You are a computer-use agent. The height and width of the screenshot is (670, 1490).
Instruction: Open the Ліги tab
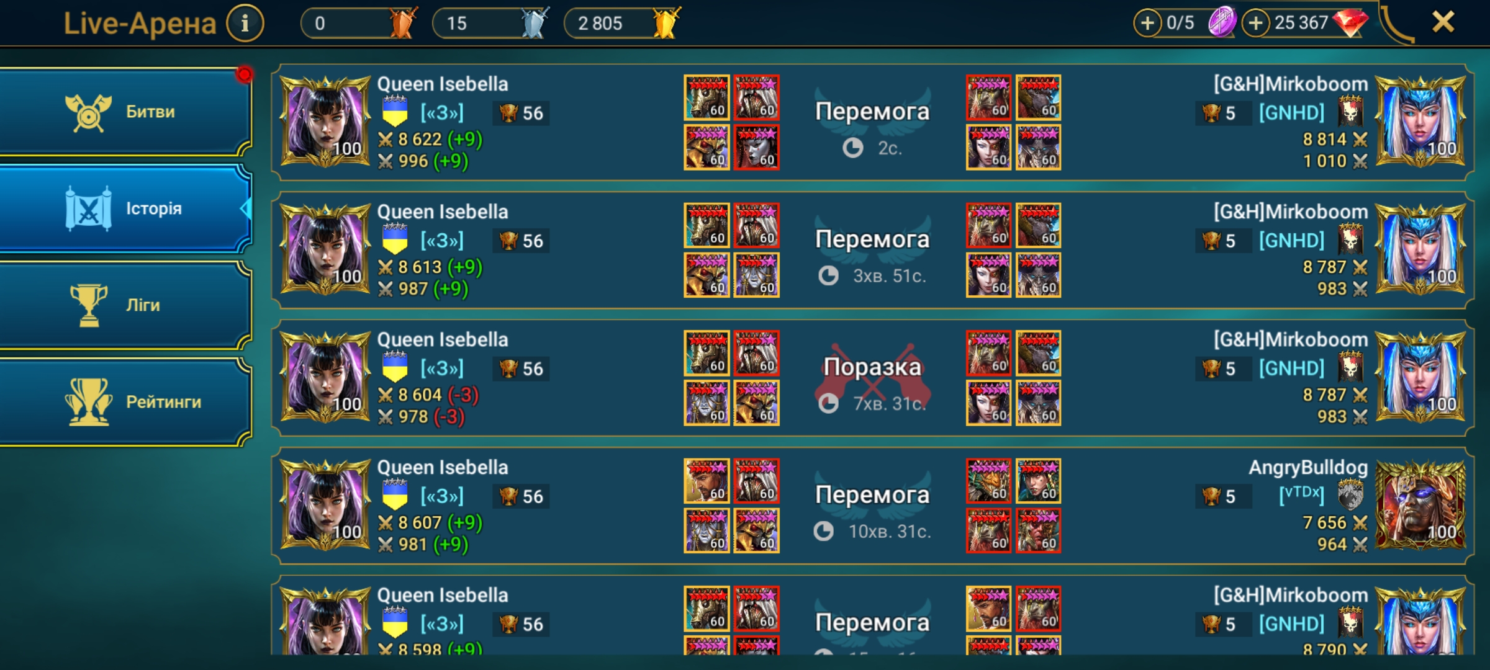(124, 305)
